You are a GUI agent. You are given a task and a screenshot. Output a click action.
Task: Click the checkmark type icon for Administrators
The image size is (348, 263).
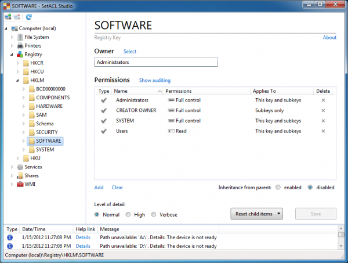pyautogui.click(x=104, y=100)
